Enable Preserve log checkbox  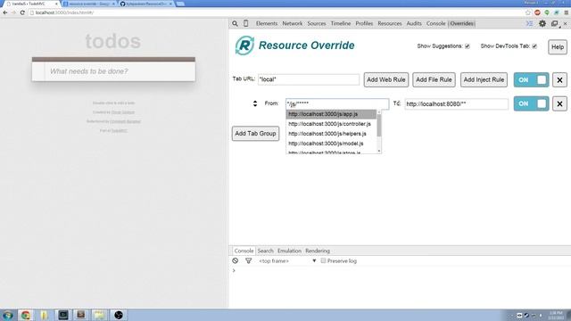[x=323, y=261]
